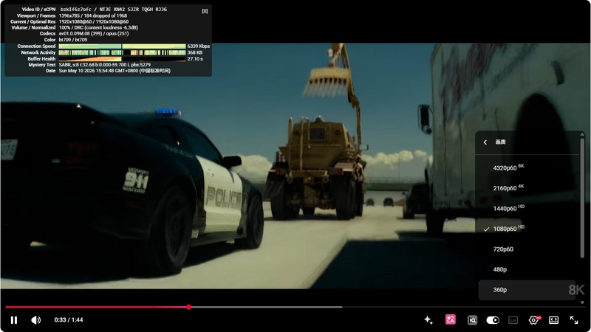This screenshot has height=332, width=591.
Task: Click the pink translate icon
Action: (x=451, y=319)
